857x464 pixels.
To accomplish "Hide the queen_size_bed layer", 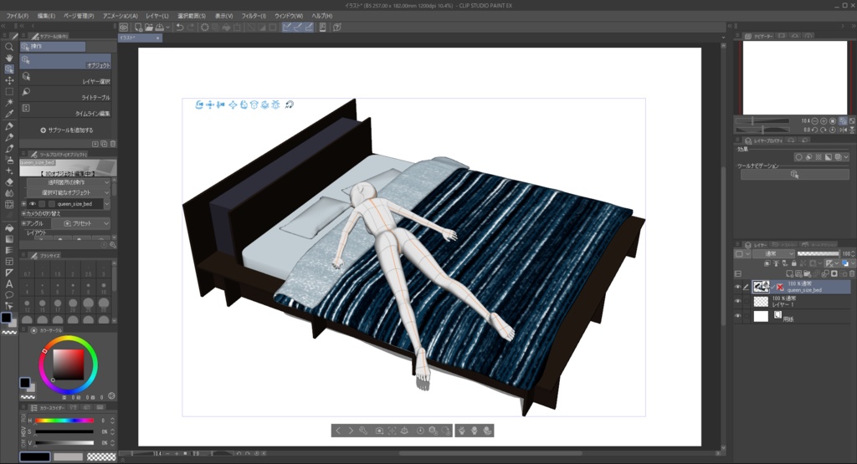I will 738,287.
